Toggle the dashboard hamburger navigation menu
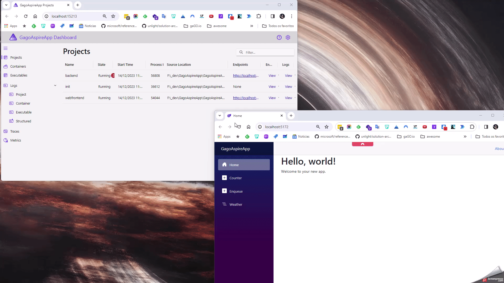This screenshot has height=283, width=504. pos(6,48)
